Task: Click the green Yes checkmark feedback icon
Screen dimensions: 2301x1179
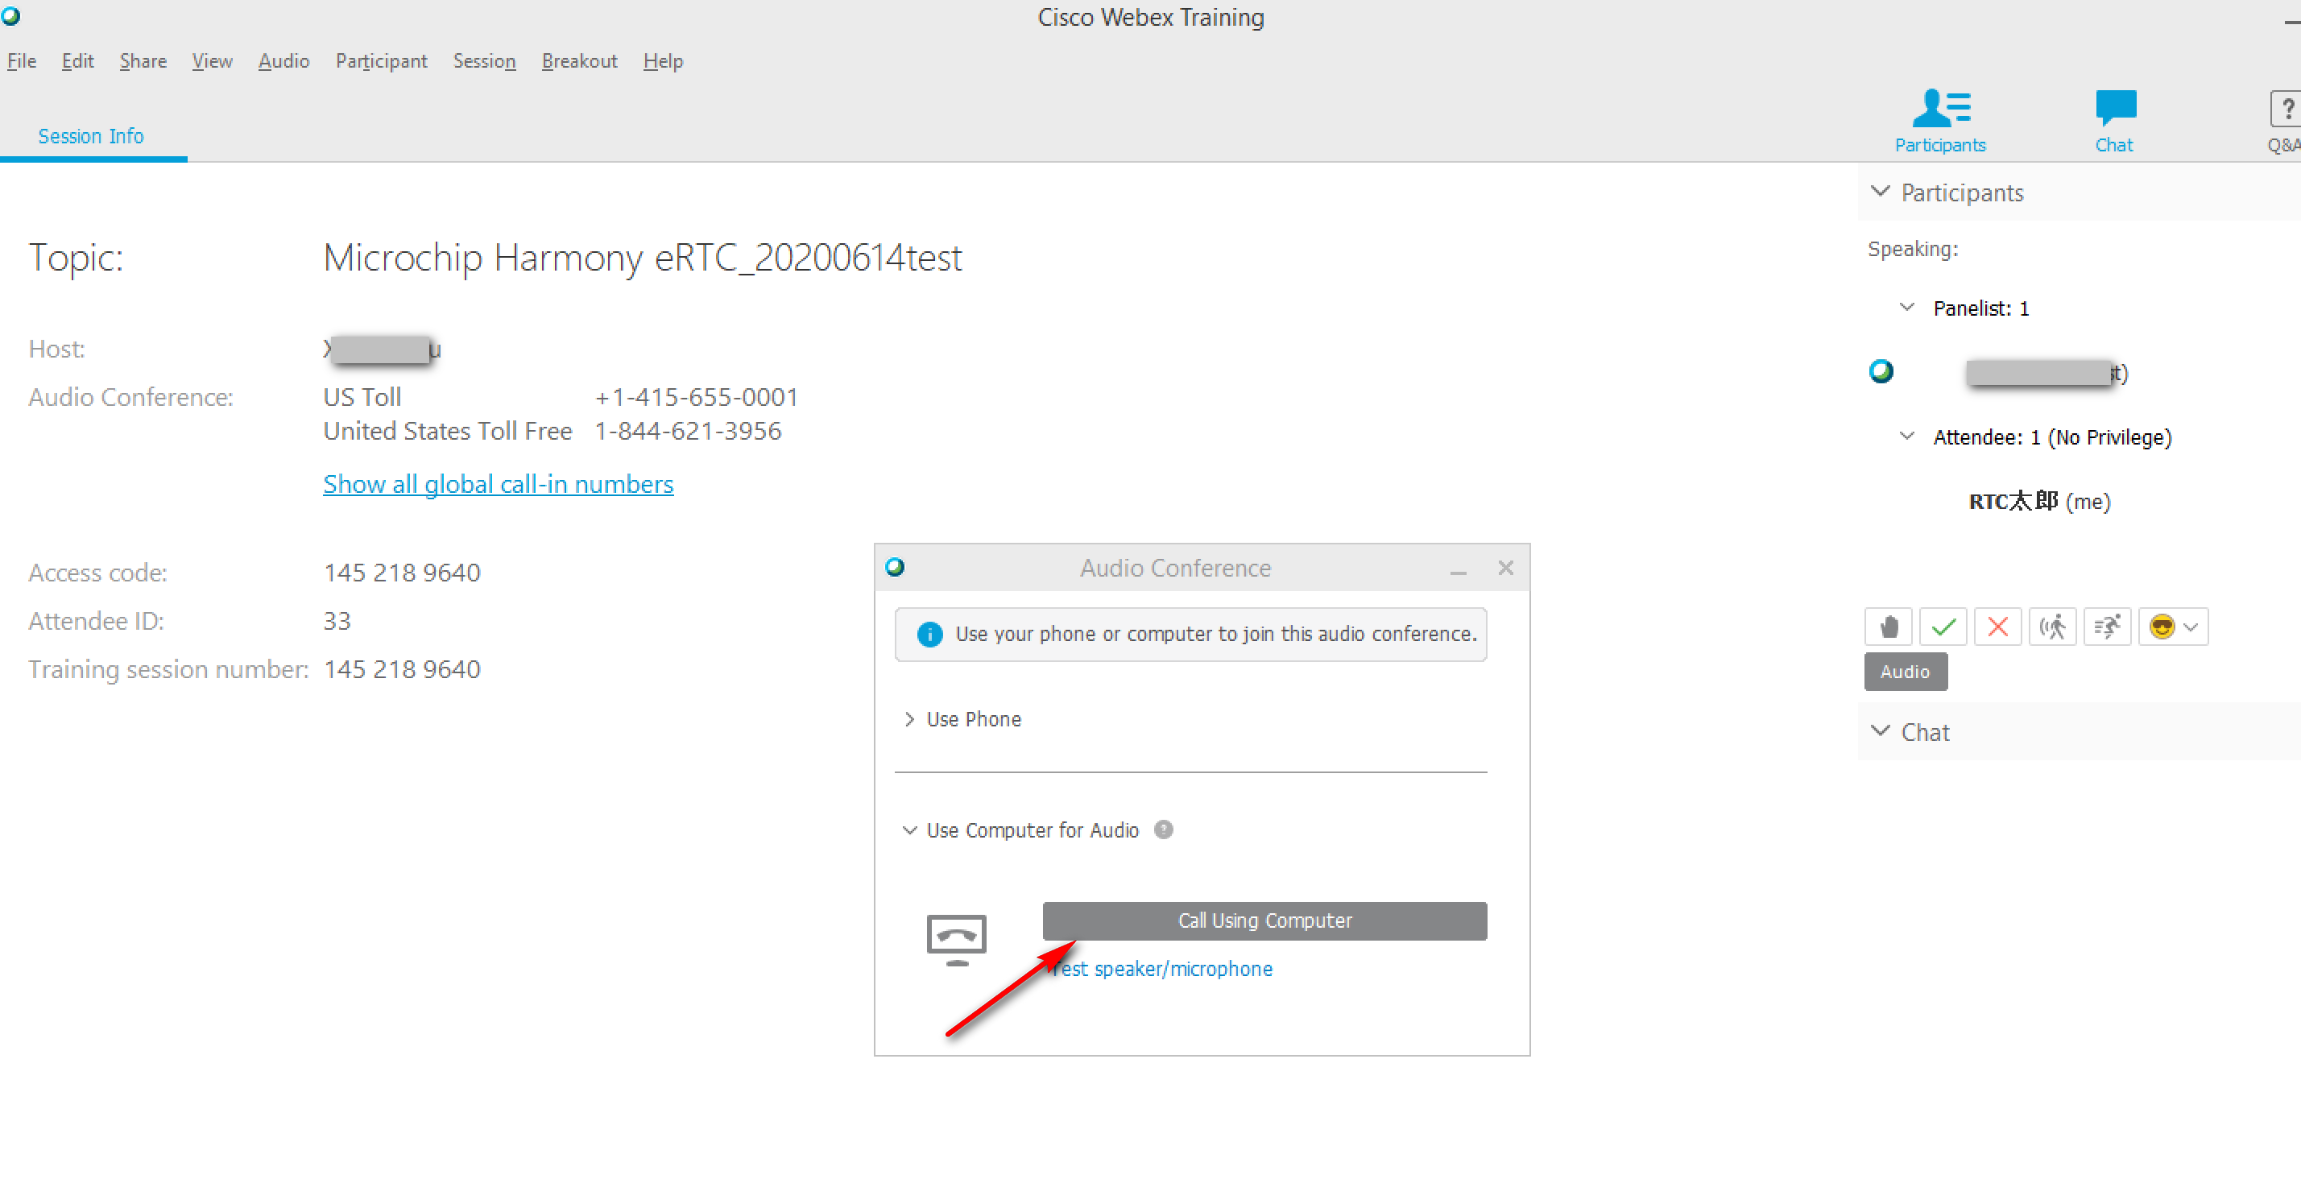Action: point(1943,627)
